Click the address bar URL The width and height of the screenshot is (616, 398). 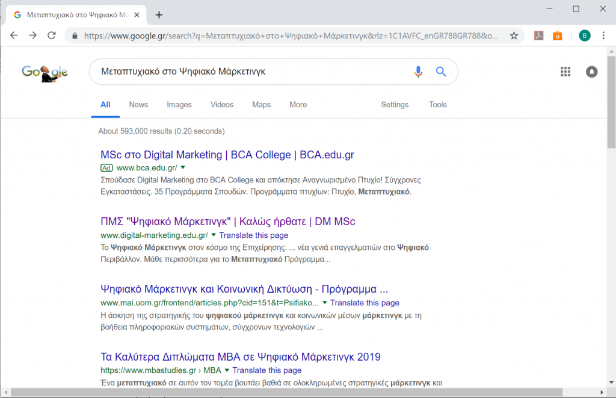291,36
